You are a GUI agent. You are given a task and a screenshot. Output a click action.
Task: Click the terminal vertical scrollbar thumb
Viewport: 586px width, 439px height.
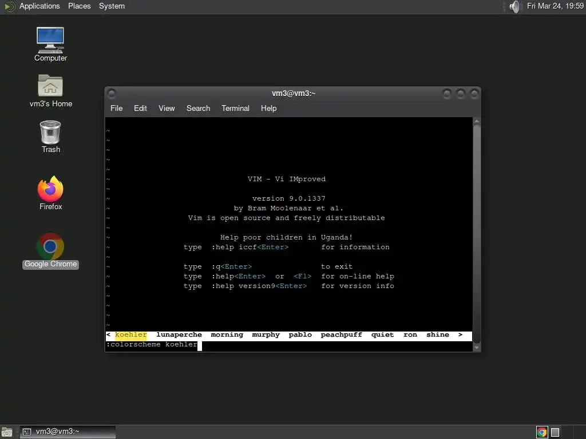(x=477, y=234)
